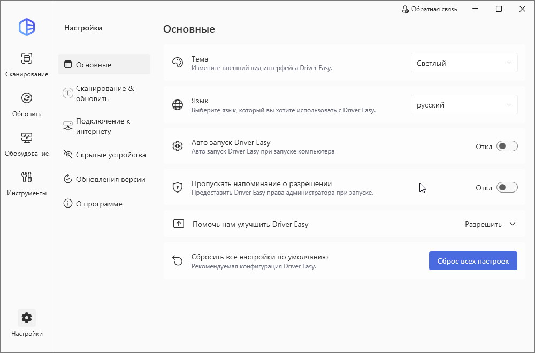Viewport: 535px width, 353px height.
Task: Click the Помочь нам улучшить Driver Easy text
Action: [250, 224]
